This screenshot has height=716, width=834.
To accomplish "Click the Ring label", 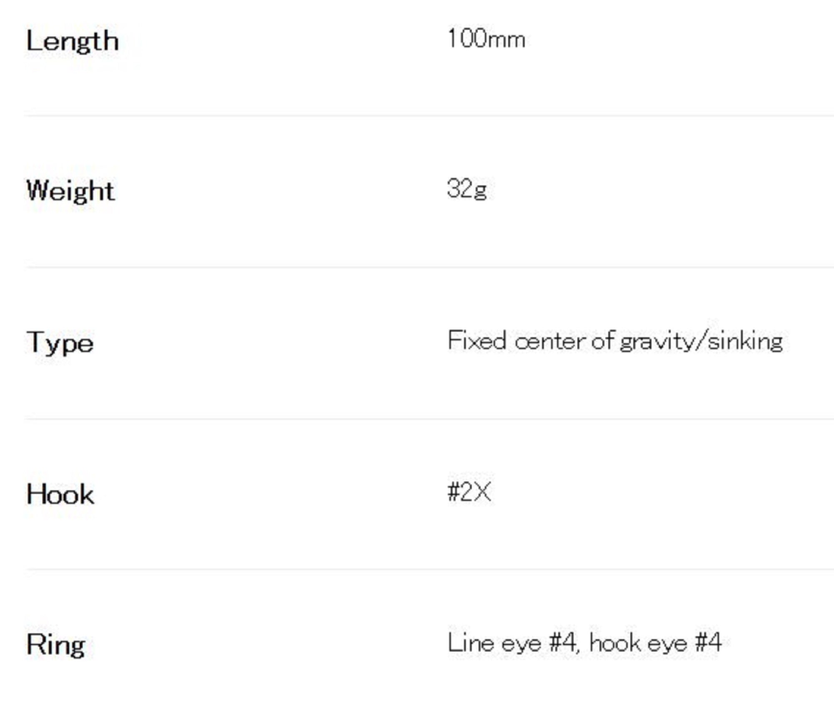I will click(55, 645).
